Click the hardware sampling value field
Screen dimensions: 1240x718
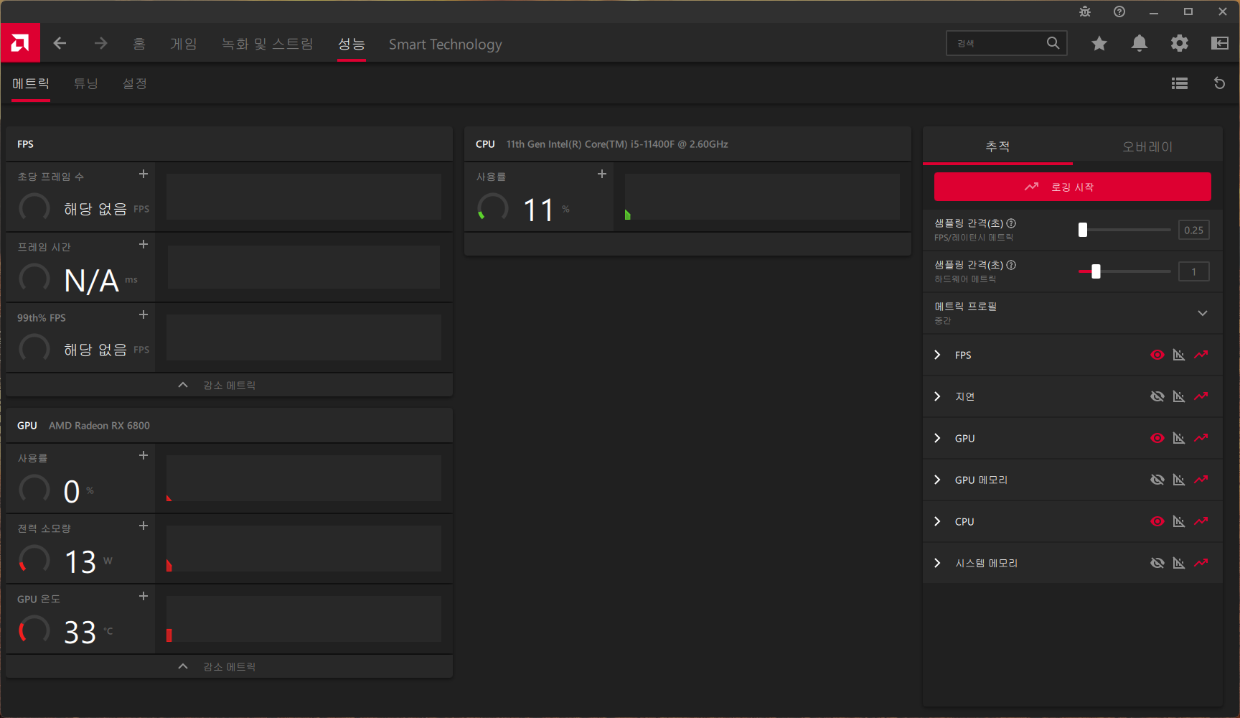pos(1194,271)
